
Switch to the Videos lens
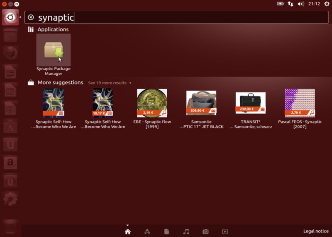pos(225,232)
